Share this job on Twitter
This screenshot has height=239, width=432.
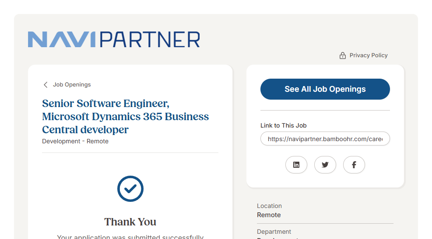pos(325,165)
